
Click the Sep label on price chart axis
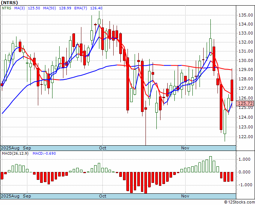coord(27,148)
